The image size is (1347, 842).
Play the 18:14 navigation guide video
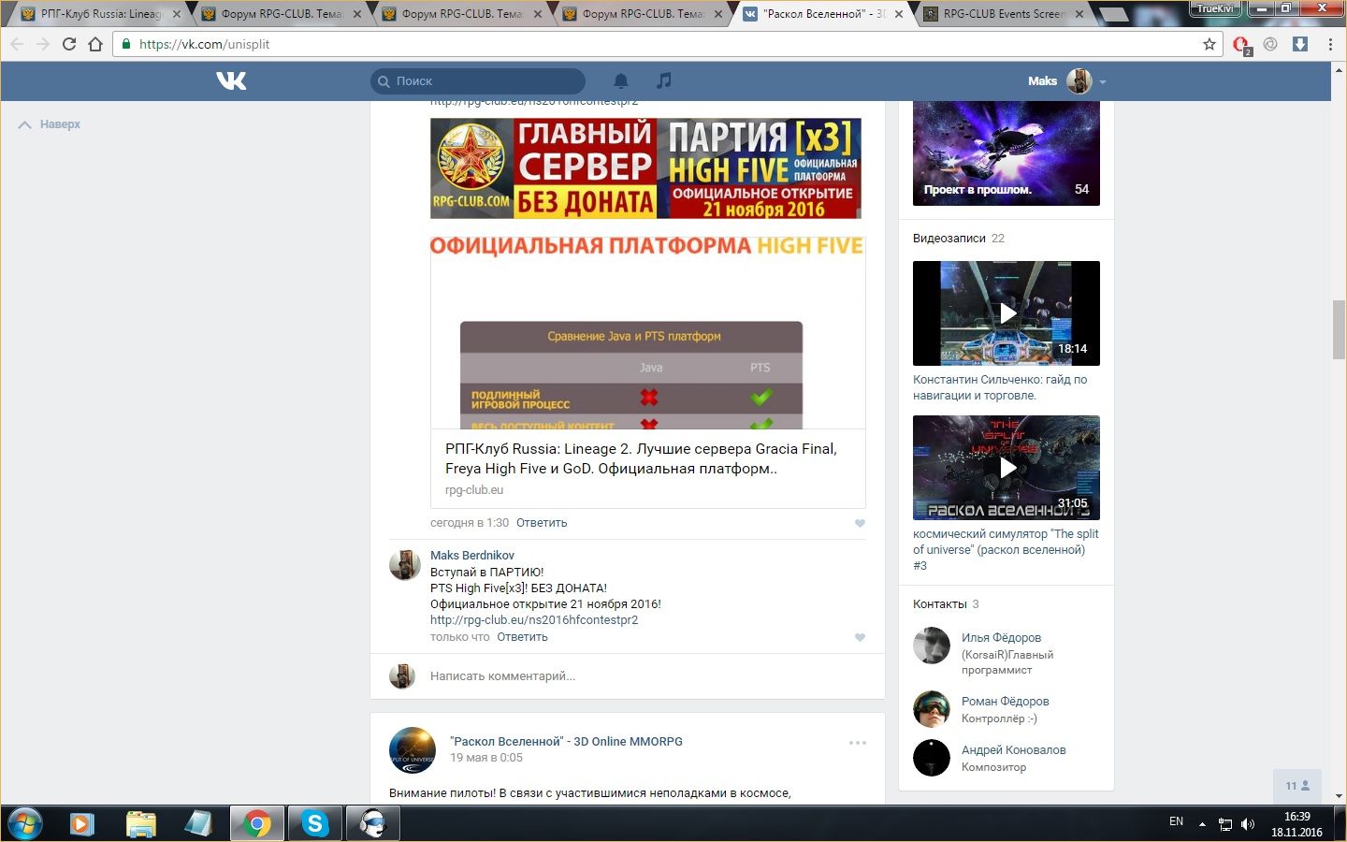tap(1007, 313)
